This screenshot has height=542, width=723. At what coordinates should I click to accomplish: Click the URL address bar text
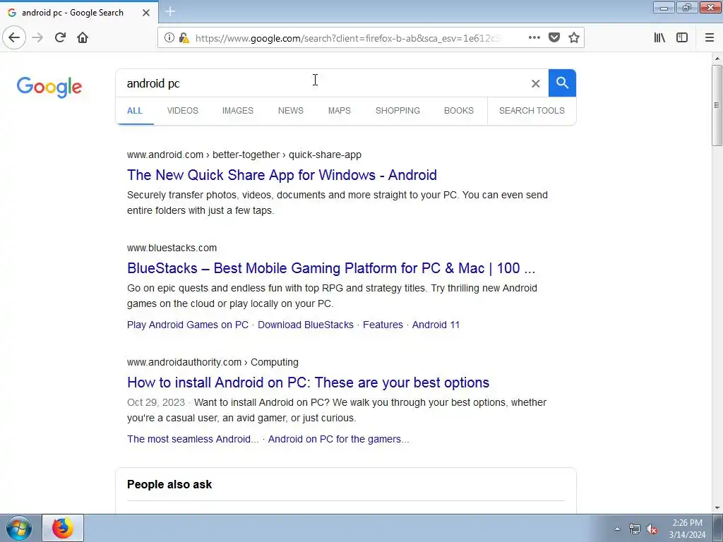coord(347,38)
